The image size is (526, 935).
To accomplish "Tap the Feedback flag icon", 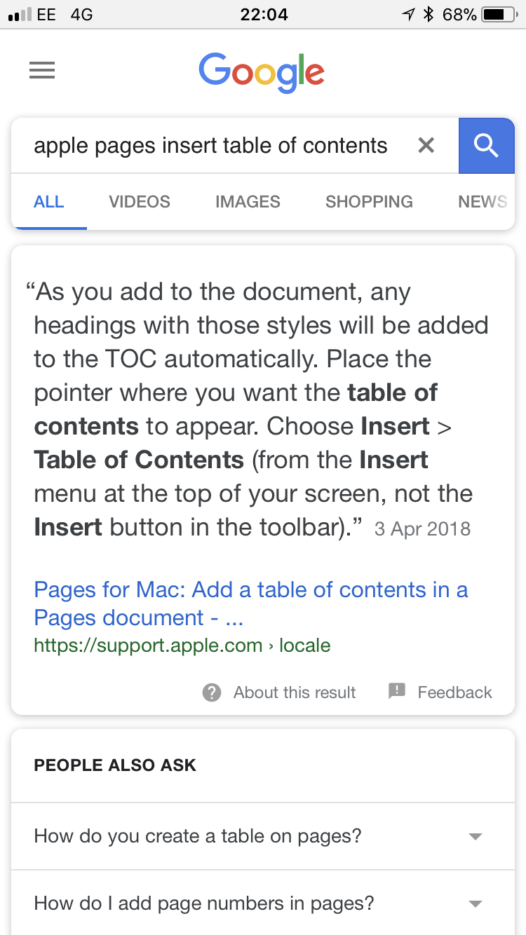I will tap(397, 692).
